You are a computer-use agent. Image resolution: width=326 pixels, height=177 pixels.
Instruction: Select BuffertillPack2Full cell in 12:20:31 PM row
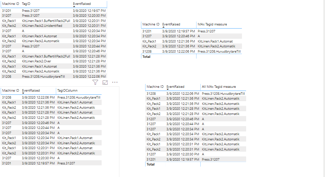tap(46, 21)
